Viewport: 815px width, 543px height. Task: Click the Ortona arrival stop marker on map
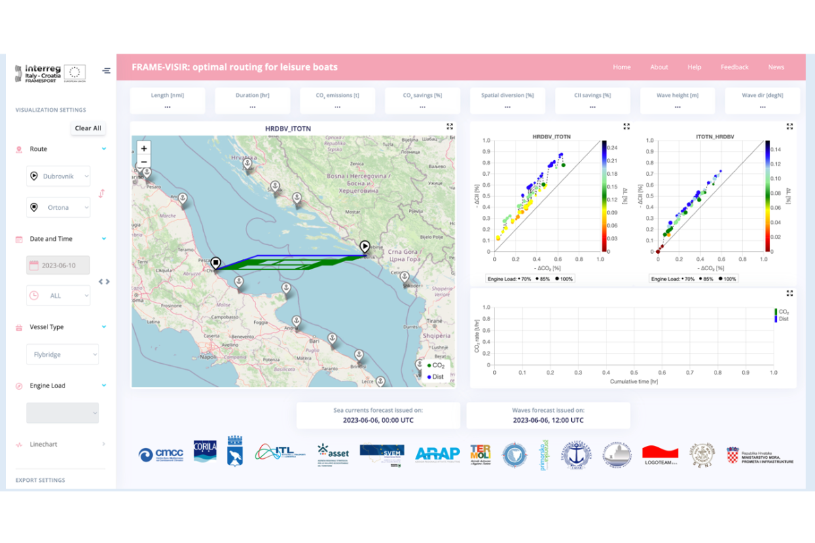point(216,263)
